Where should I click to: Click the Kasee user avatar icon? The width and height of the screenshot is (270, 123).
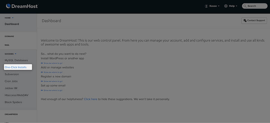tap(206, 6)
